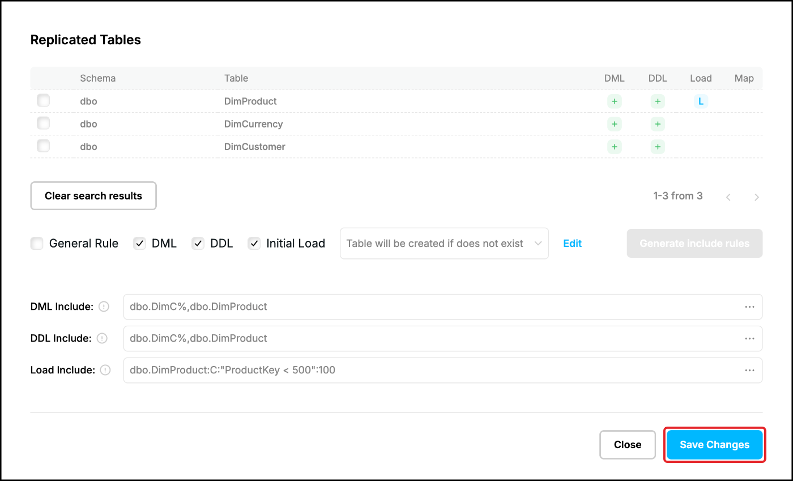This screenshot has width=793, height=481.
Task: Click the Generate include rules button
Action: pyautogui.click(x=694, y=244)
